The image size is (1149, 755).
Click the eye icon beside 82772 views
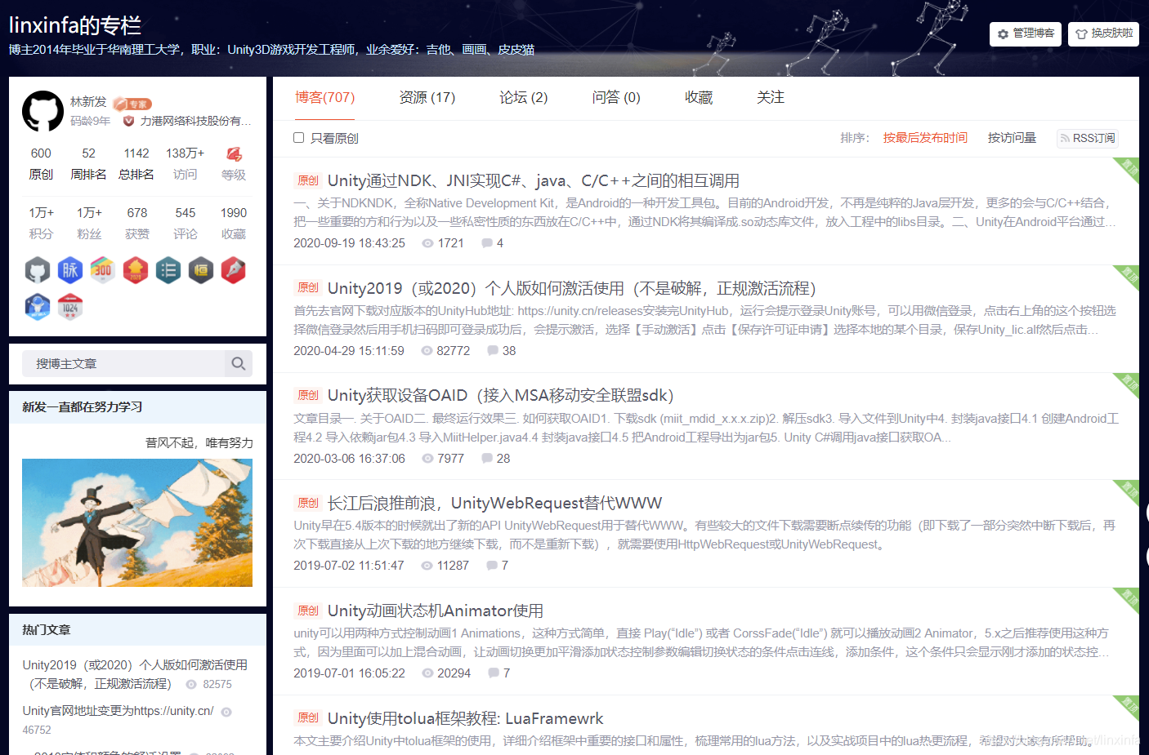pyautogui.click(x=427, y=351)
